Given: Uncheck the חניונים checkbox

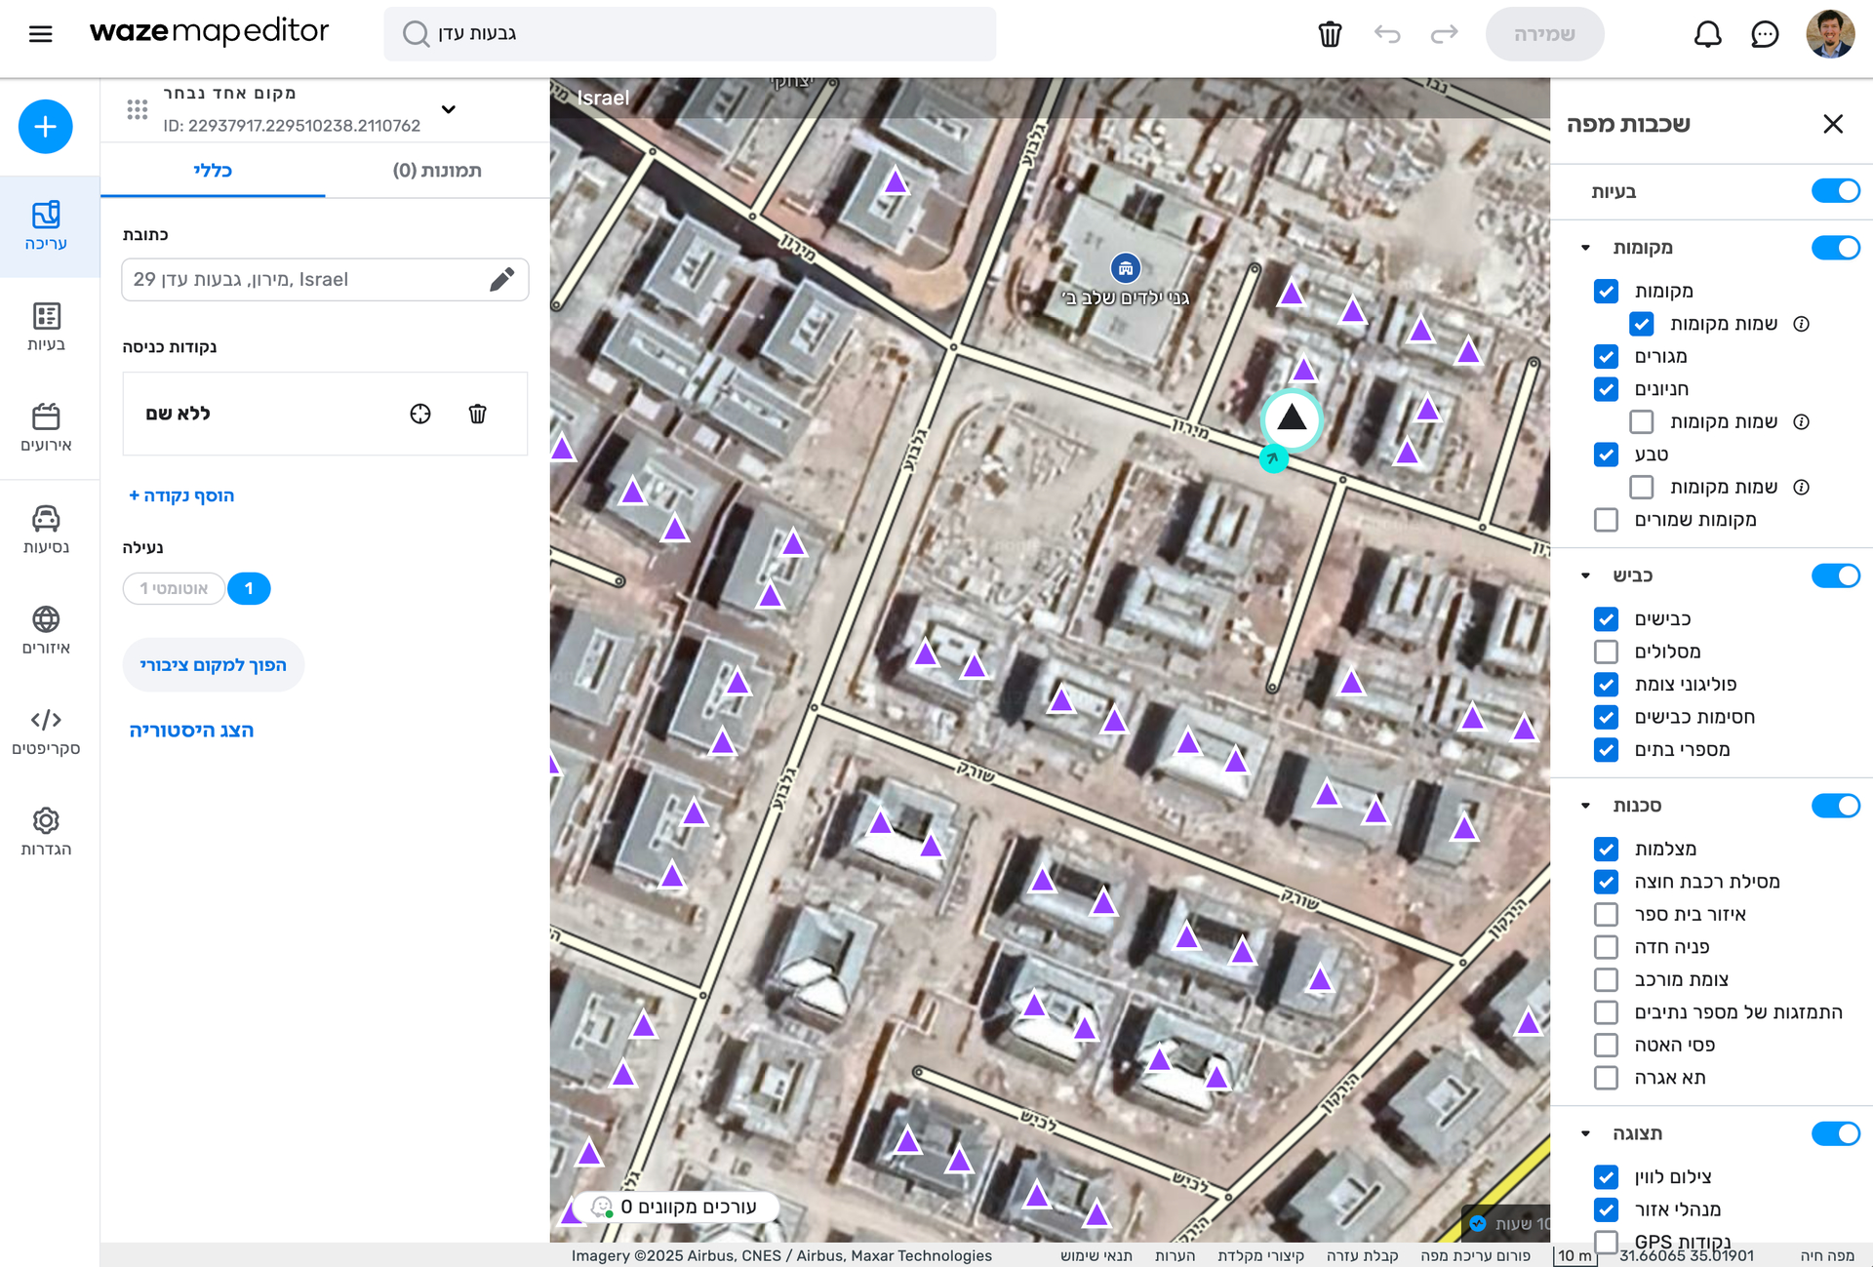Looking at the screenshot, I should pyautogui.click(x=1606, y=389).
